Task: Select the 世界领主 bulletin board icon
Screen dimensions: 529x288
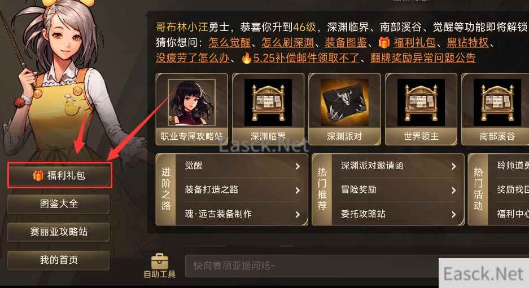Action: tap(421, 103)
